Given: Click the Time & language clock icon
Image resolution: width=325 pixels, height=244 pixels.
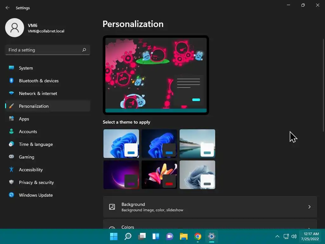Looking at the screenshot, I should [x=11, y=144].
